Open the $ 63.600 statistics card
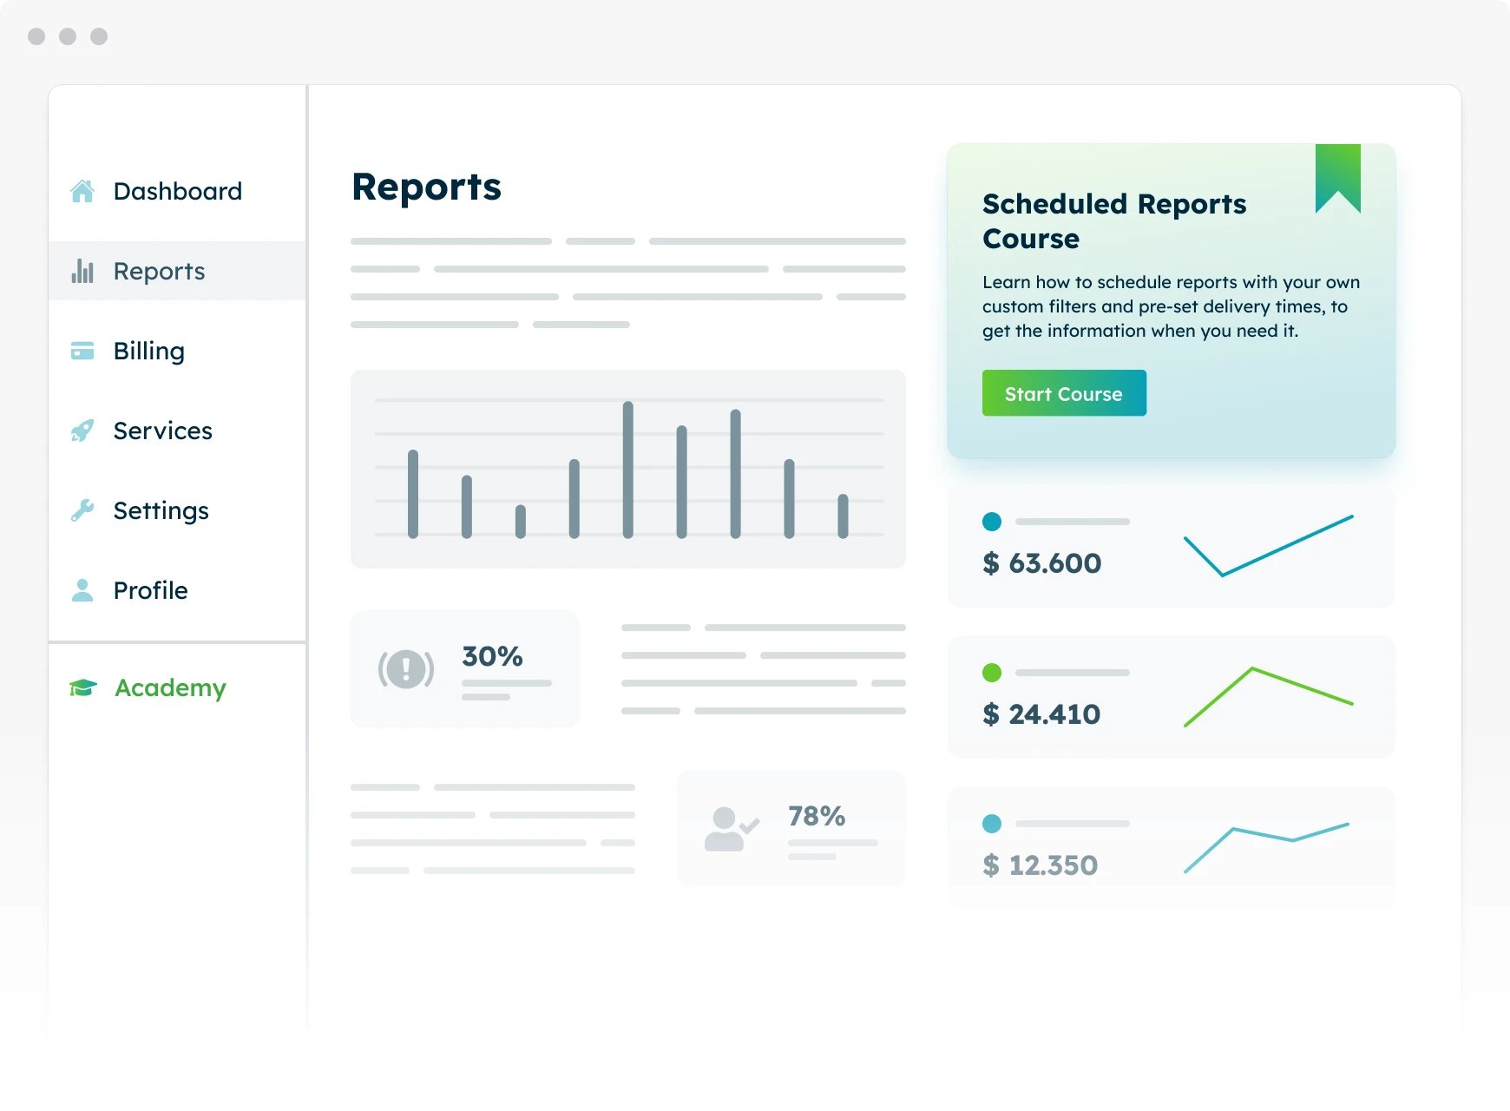 pos(1171,546)
